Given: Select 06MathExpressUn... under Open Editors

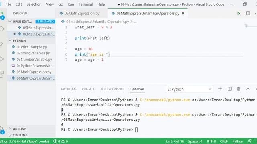Looking at the screenshot, I should (31, 34).
